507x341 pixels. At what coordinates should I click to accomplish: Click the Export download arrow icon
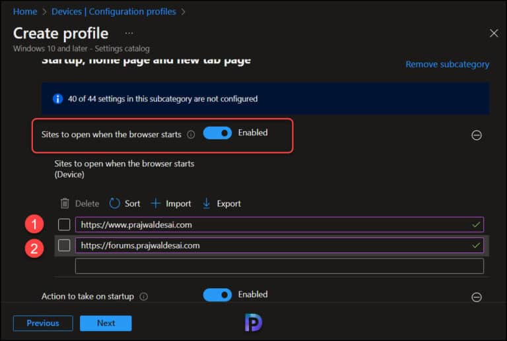tap(206, 203)
